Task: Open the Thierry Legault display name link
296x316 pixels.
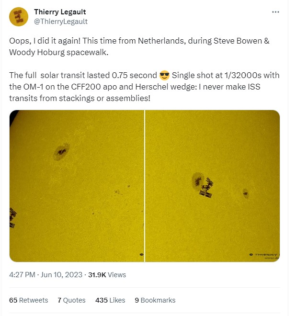Action: point(60,12)
